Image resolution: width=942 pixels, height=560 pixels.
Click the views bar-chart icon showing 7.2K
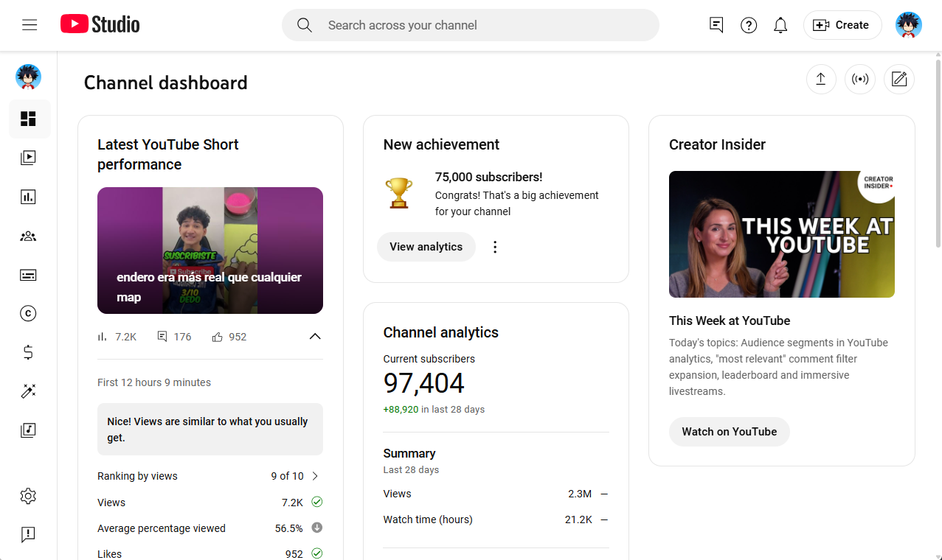click(x=103, y=337)
